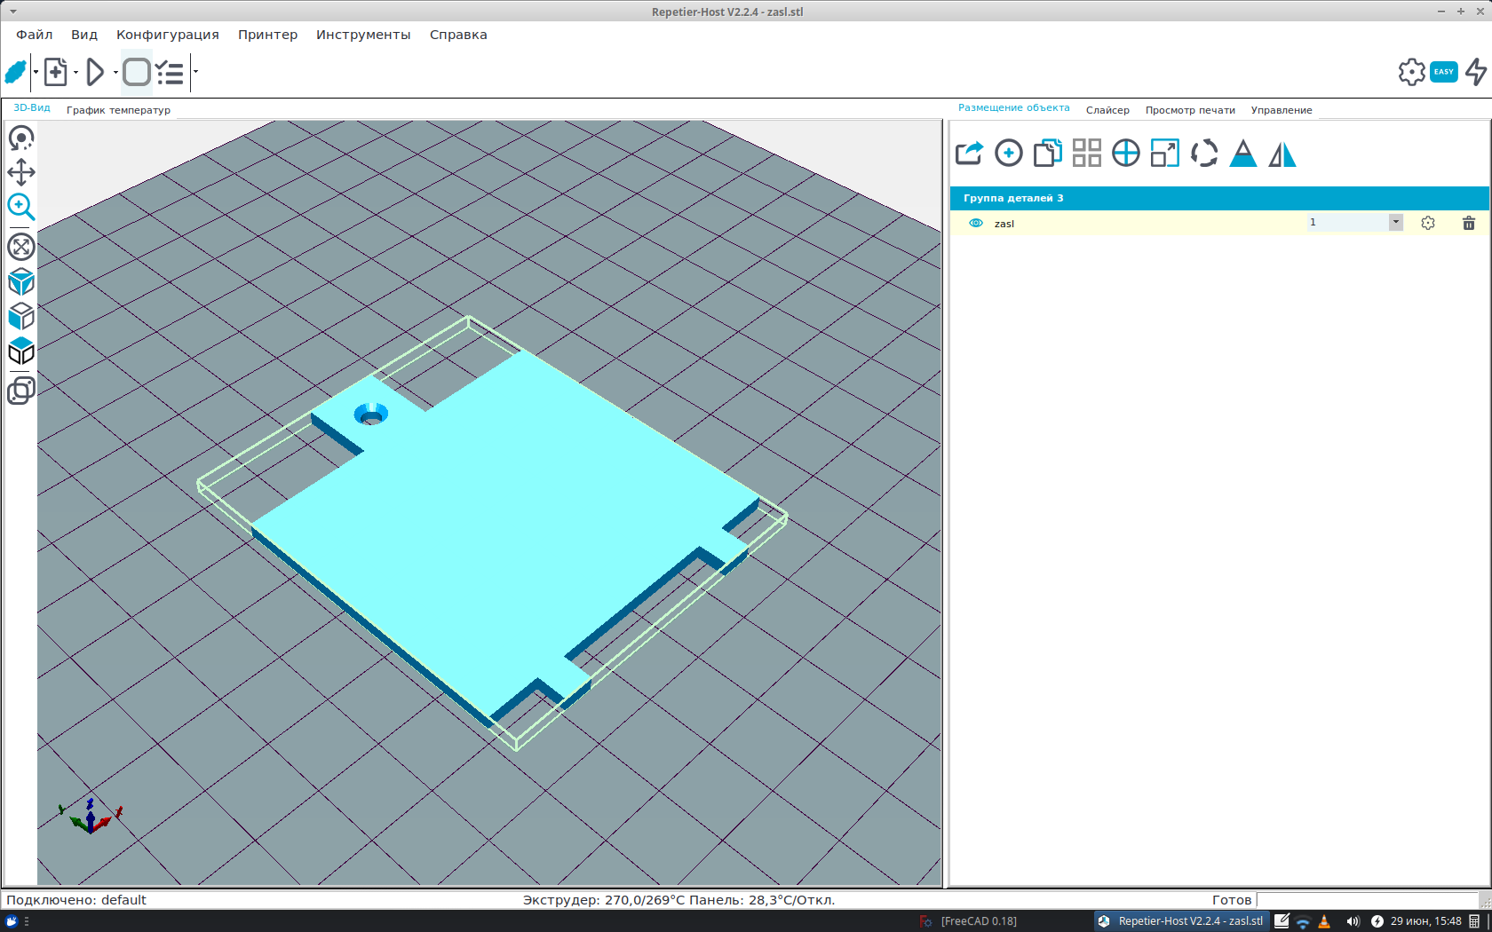Screen dimensions: 1492x932
Task: Click the load file icon
Action: click(x=56, y=72)
